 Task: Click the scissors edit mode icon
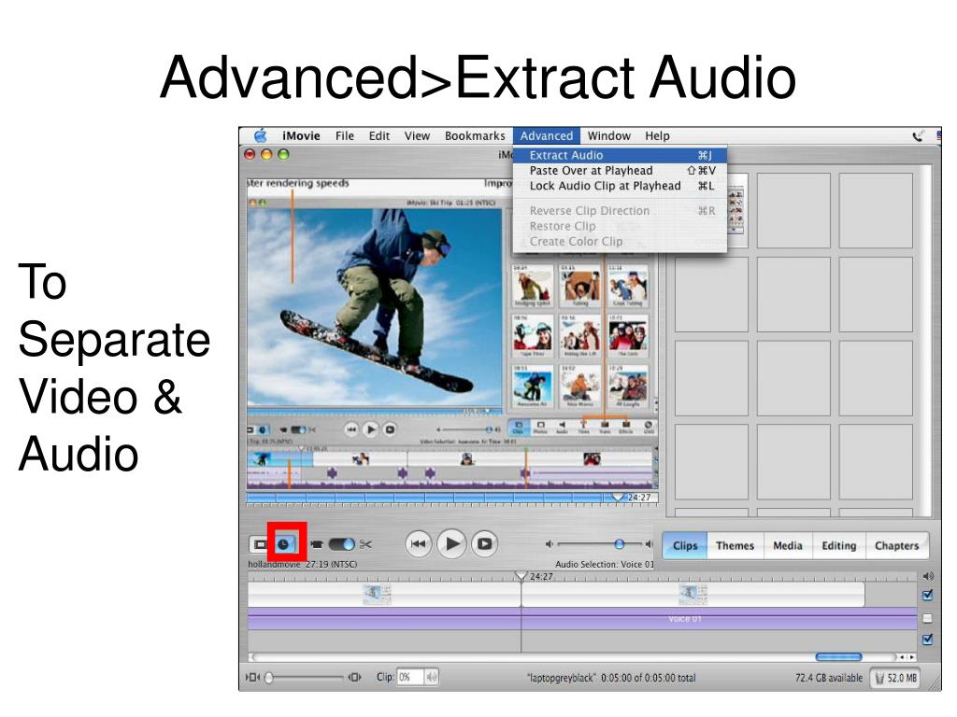pos(365,544)
